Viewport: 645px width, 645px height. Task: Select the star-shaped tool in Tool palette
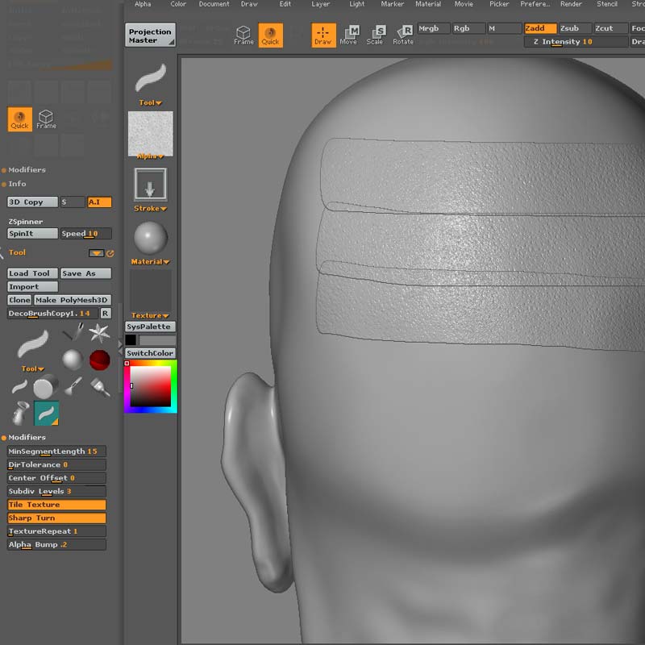(x=99, y=333)
